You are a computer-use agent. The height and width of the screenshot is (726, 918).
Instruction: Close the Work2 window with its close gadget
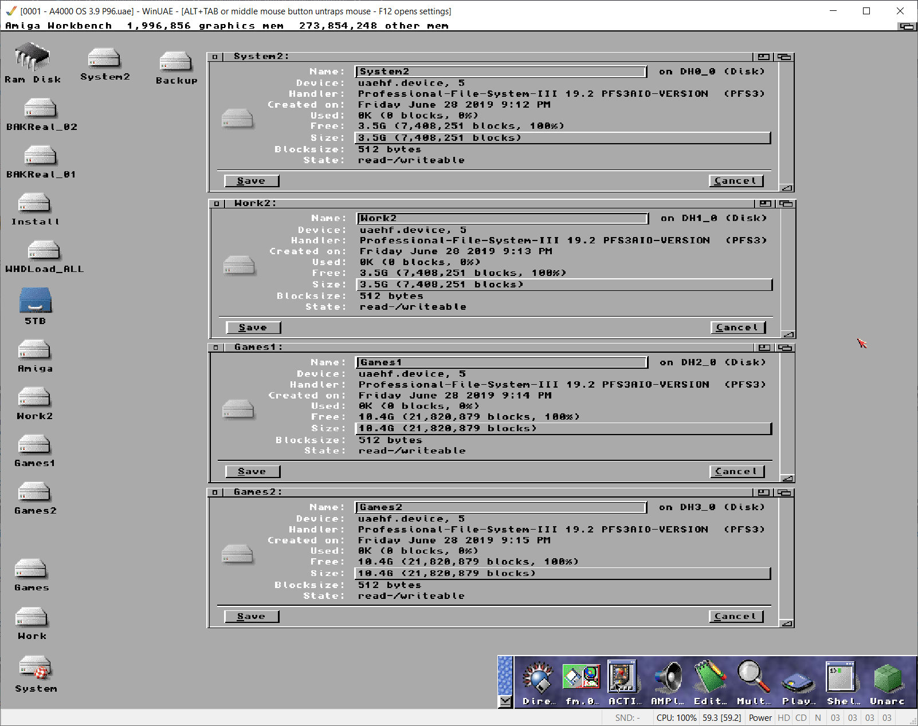pos(217,203)
